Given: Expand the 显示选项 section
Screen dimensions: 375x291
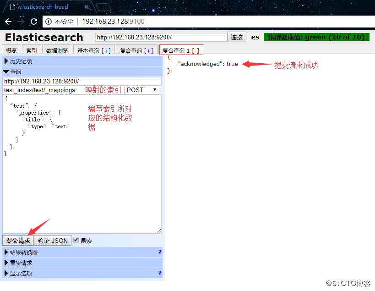Looking at the screenshot, I should pyautogui.click(x=82, y=273).
